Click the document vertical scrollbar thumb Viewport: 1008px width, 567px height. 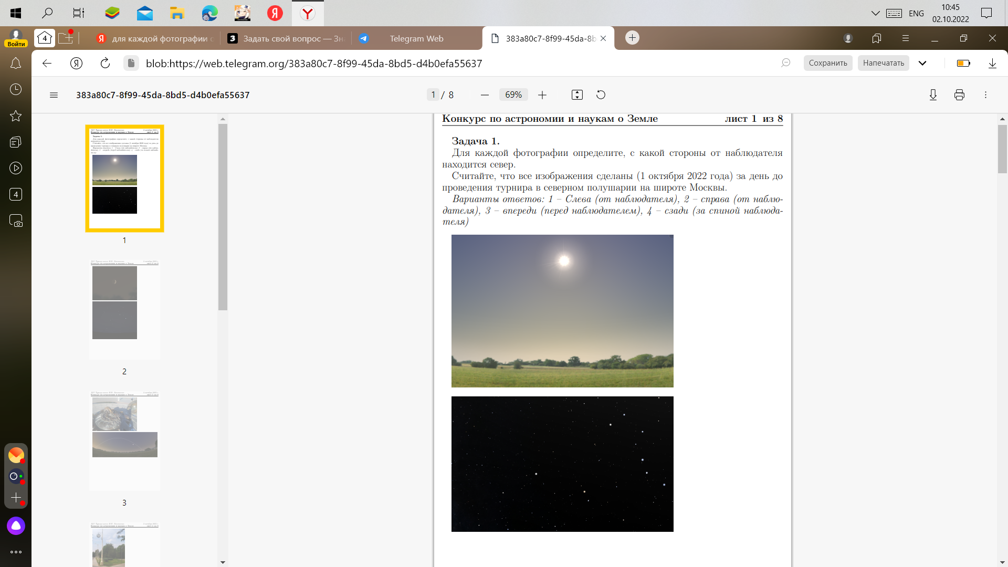[x=1002, y=149]
